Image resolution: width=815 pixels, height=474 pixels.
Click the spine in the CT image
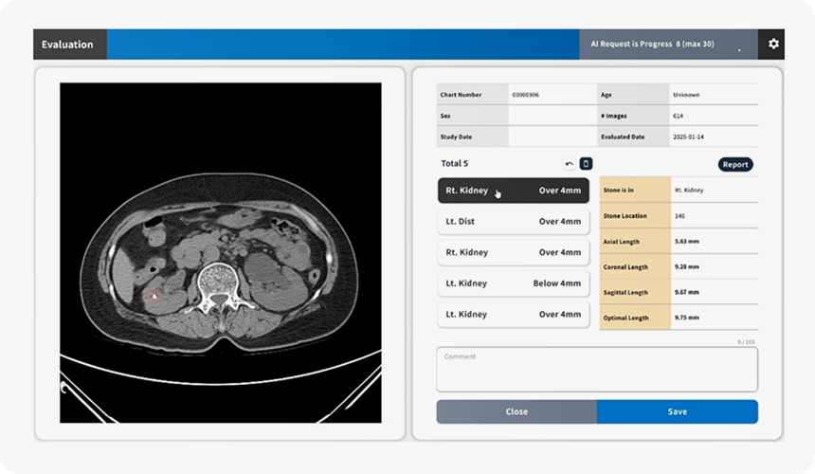(219, 284)
